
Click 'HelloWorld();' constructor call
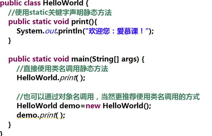click(127, 106)
